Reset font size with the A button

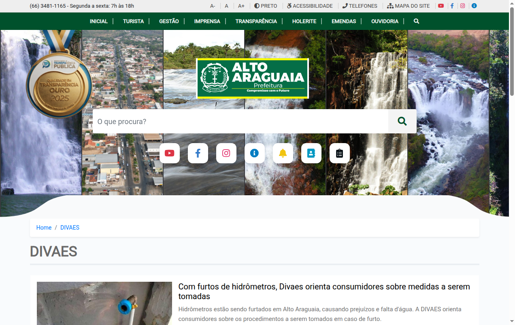coord(227,6)
